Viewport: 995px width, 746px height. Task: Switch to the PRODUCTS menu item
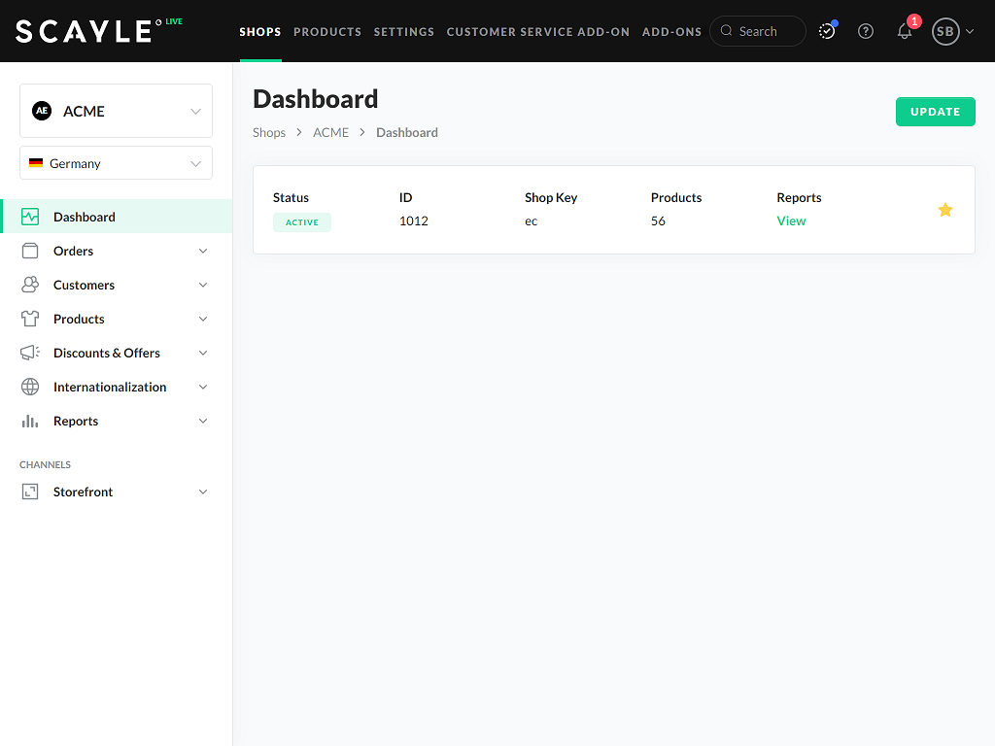pos(327,31)
